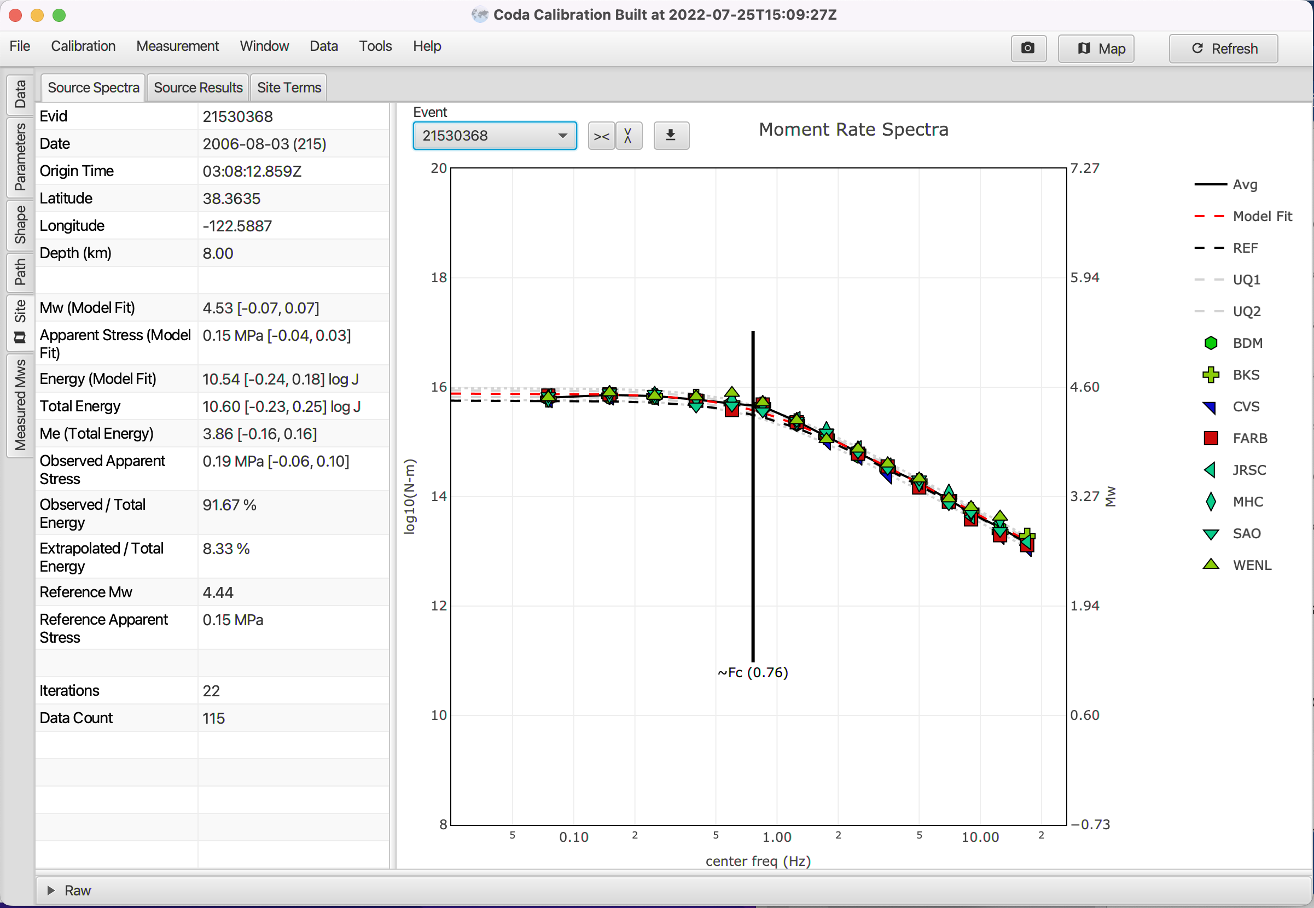Select the Site side tab

[20, 322]
